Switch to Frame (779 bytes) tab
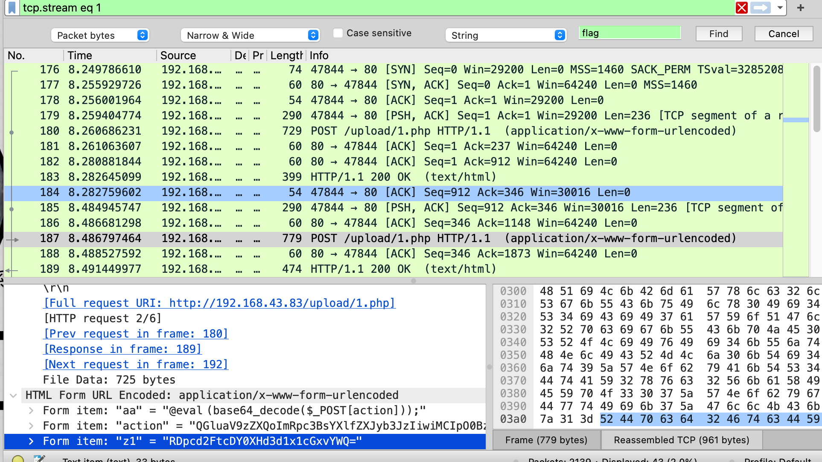The height and width of the screenshot is (462, 822). (x=546, y=440)
